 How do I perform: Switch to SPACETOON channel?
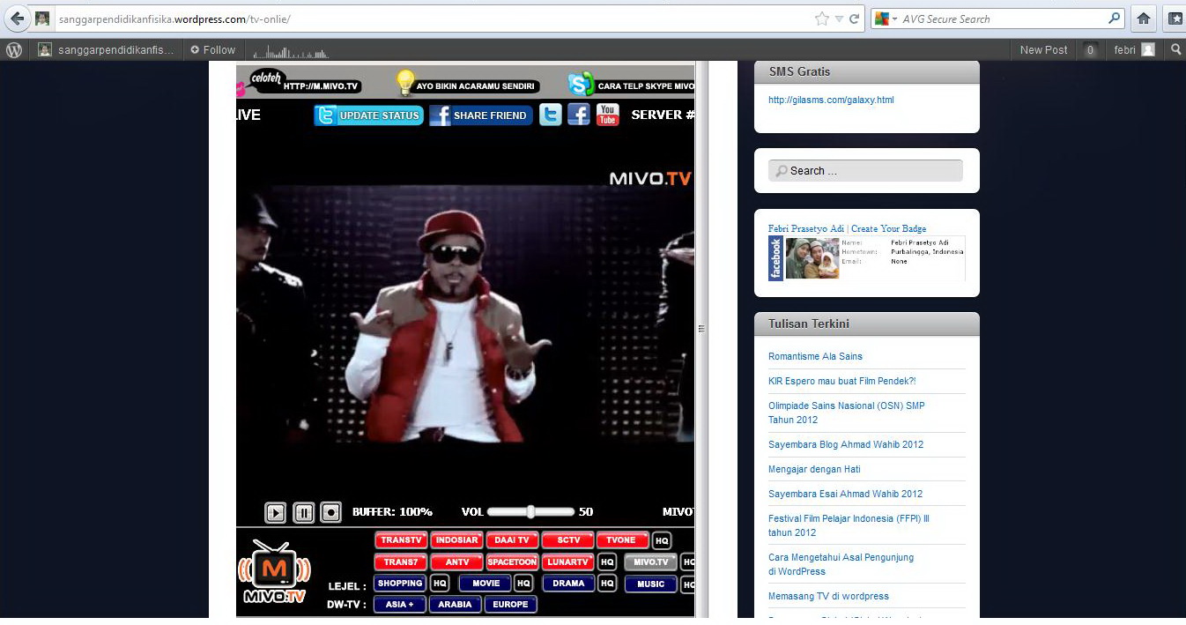[512, 562]
